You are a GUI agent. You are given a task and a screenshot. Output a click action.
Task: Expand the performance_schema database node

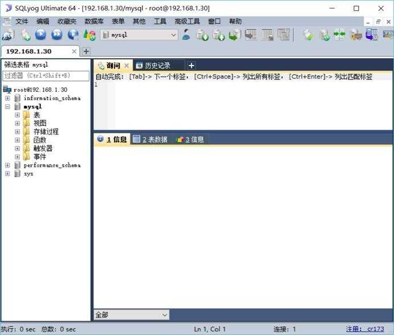pos(7,165)
